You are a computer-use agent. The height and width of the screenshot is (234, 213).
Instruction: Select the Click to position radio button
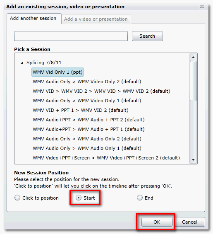(17, 198)
